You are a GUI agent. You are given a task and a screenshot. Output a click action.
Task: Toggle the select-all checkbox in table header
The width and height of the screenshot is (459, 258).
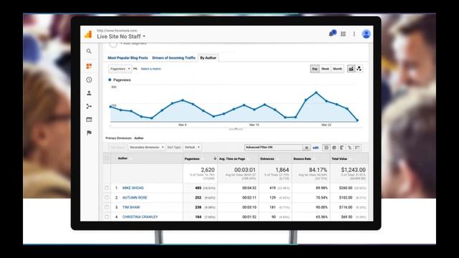[107, 158]
